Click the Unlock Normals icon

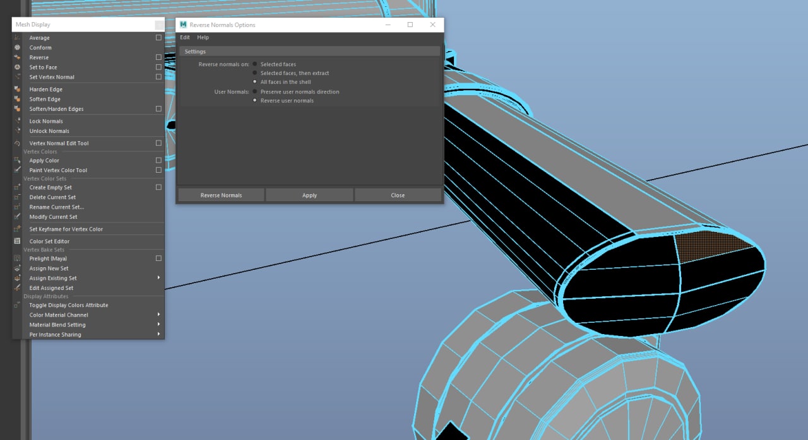click(x=17, y=131)
